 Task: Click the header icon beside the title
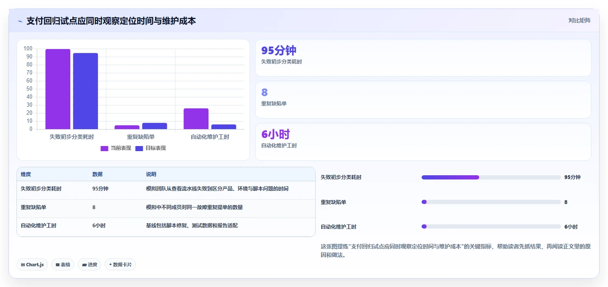point(20,21)
